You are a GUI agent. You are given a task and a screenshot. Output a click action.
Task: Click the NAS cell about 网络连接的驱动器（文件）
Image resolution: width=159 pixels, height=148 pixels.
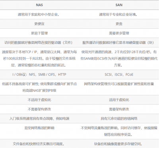coord(39,43)
